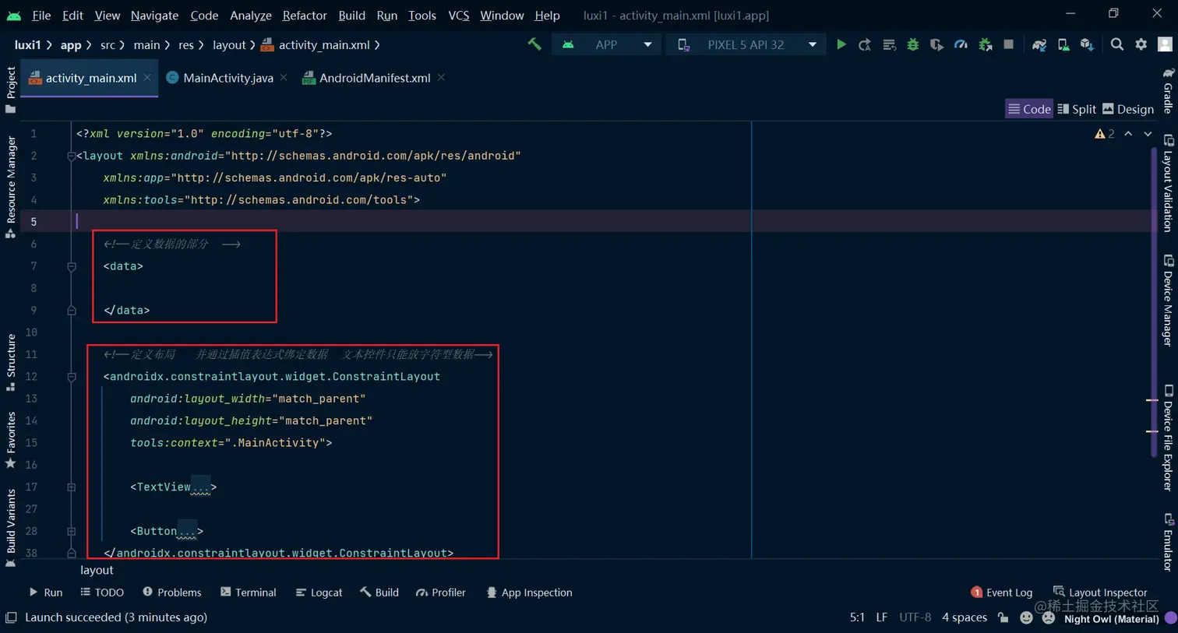The width and height of the screenshot is (1178, 633).
Task: Open the Layout Inspector panel
Action: pyautogui.click(x=1100, y=593)
